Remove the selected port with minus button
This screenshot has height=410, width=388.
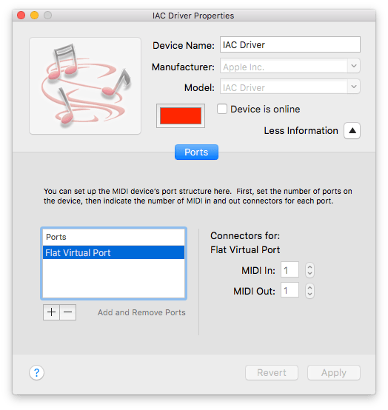coord(68,312)
